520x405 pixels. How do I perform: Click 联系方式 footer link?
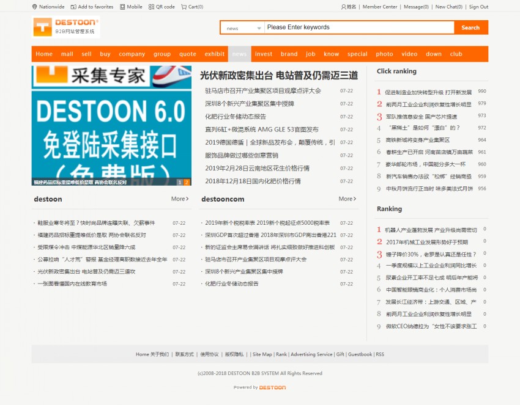coord(184,354)
